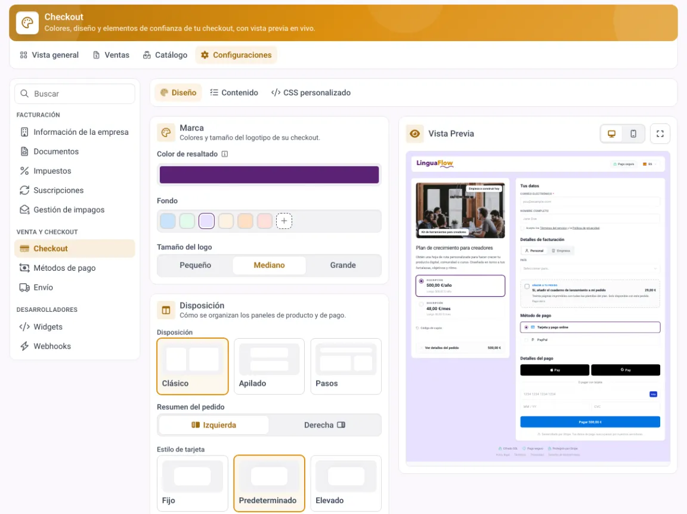Choose the light green background swatch
The width and height of the screenshot is (687, 514).
click(187, 221)
